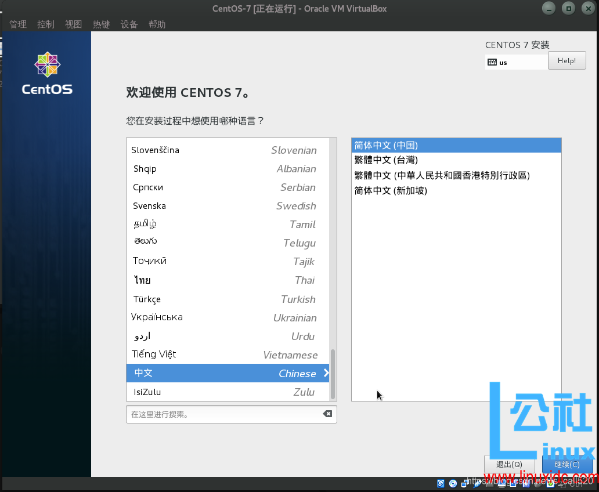Maximize the VirtualBox window
This screenshot has height=492, width=599.
568,8
